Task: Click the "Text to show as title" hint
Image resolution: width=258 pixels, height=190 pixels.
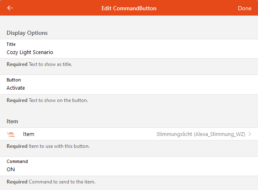Action: point(50,65)
